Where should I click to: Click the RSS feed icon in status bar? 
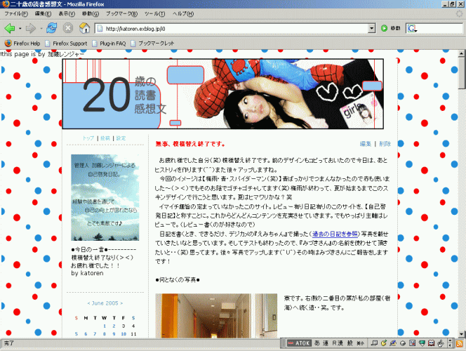(460, 343)
